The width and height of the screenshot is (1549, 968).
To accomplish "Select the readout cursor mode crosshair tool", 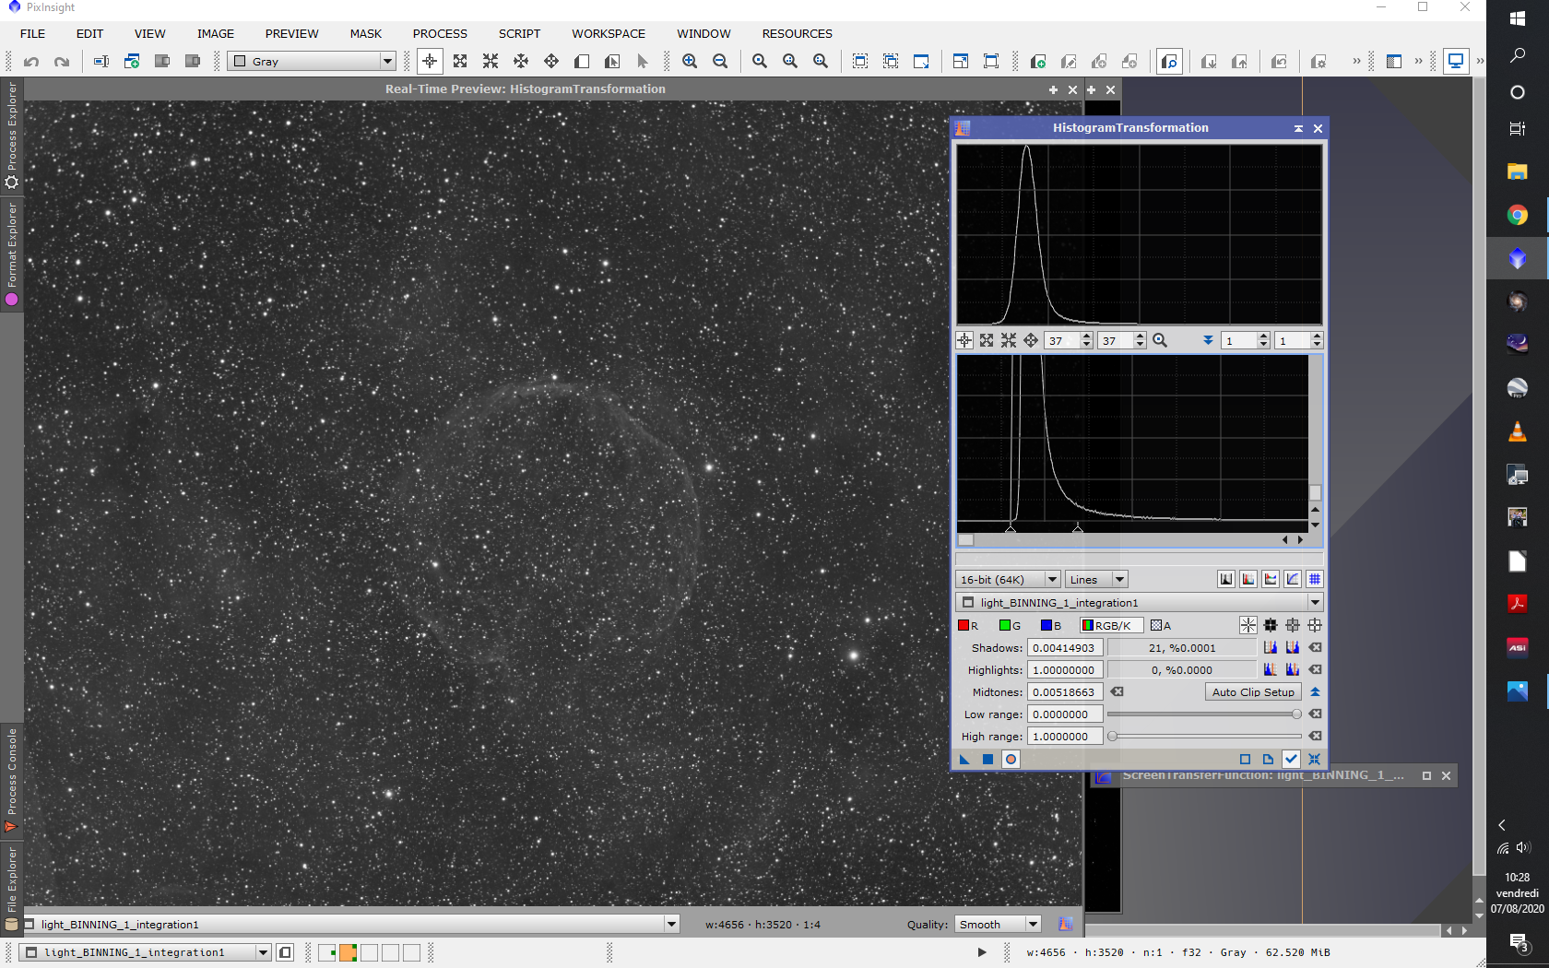I will tap(430, 62).
